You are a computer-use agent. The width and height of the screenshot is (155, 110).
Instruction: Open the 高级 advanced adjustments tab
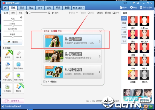tap(13, 13)
